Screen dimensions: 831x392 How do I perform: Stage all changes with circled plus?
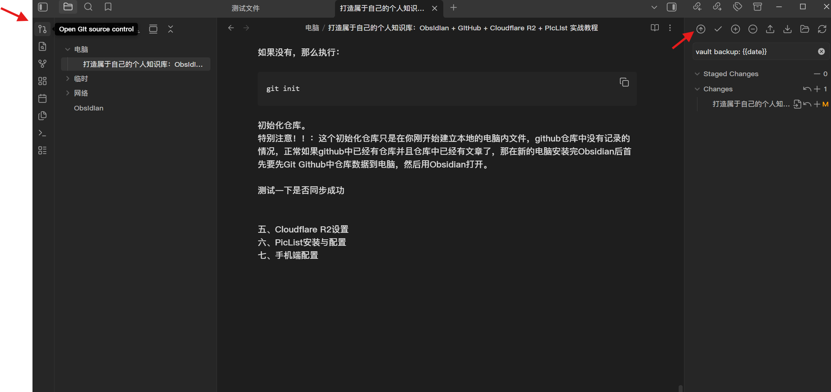point(735,29)
